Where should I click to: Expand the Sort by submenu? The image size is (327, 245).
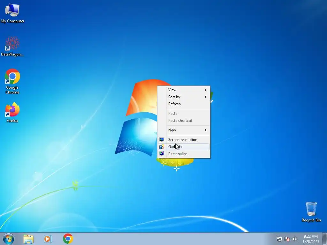click(184, 97)
